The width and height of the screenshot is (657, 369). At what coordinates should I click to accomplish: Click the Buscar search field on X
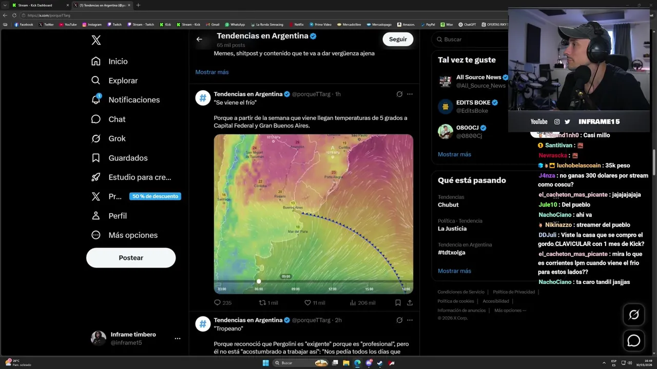(470, 39)
